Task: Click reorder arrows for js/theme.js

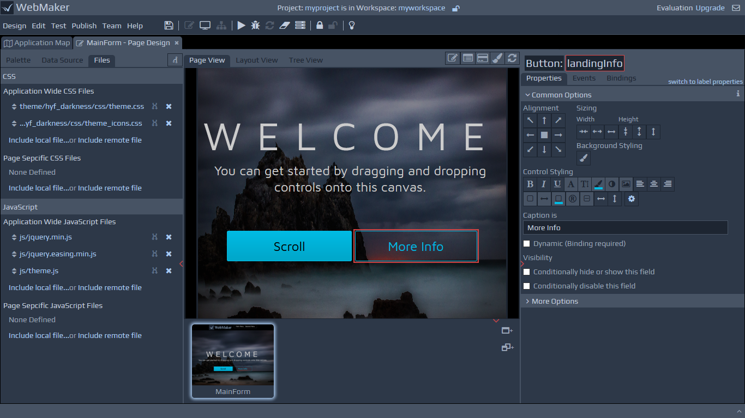Action: 14,271
